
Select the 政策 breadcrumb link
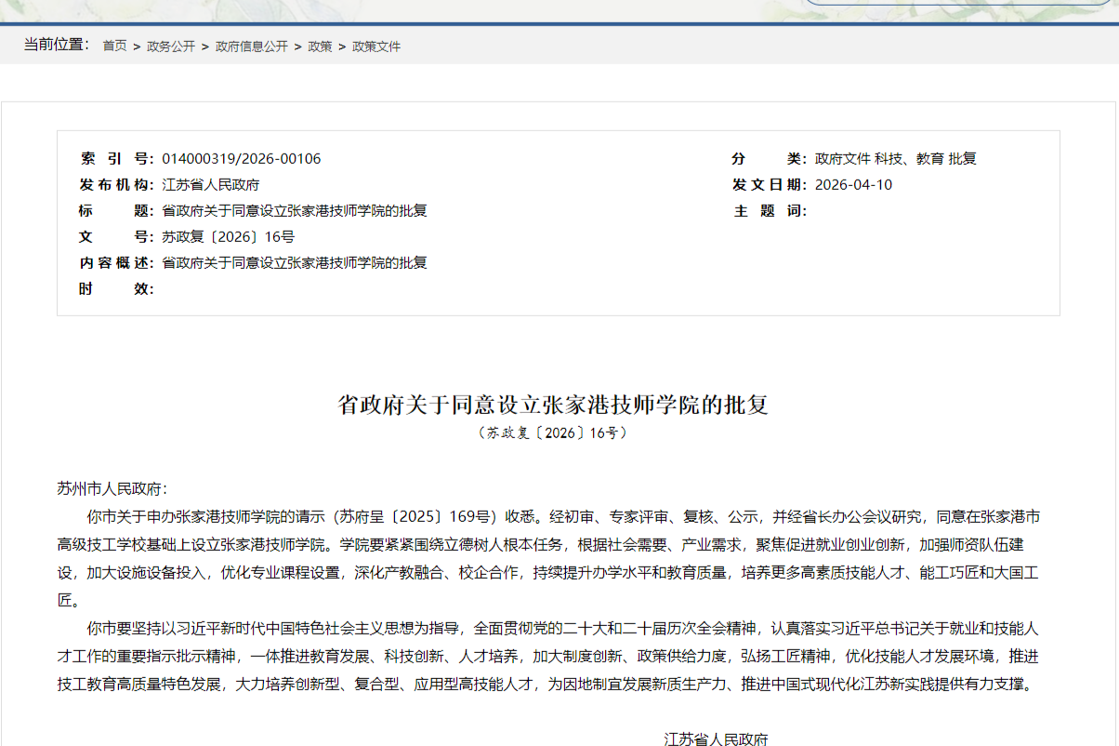tap(320, 46)
